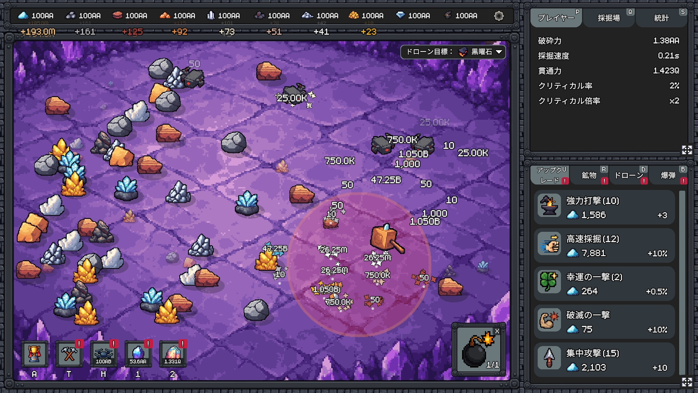Open the ドローン tab
698x393 pixels.
[x=629, y=175]
